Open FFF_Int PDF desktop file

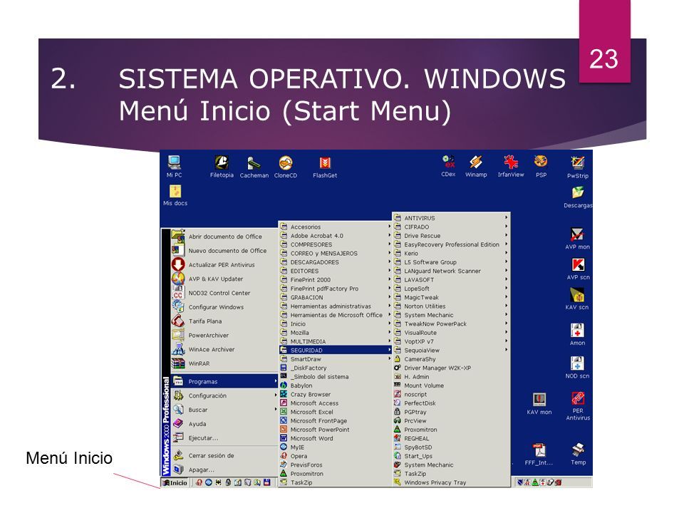(539, 454)
